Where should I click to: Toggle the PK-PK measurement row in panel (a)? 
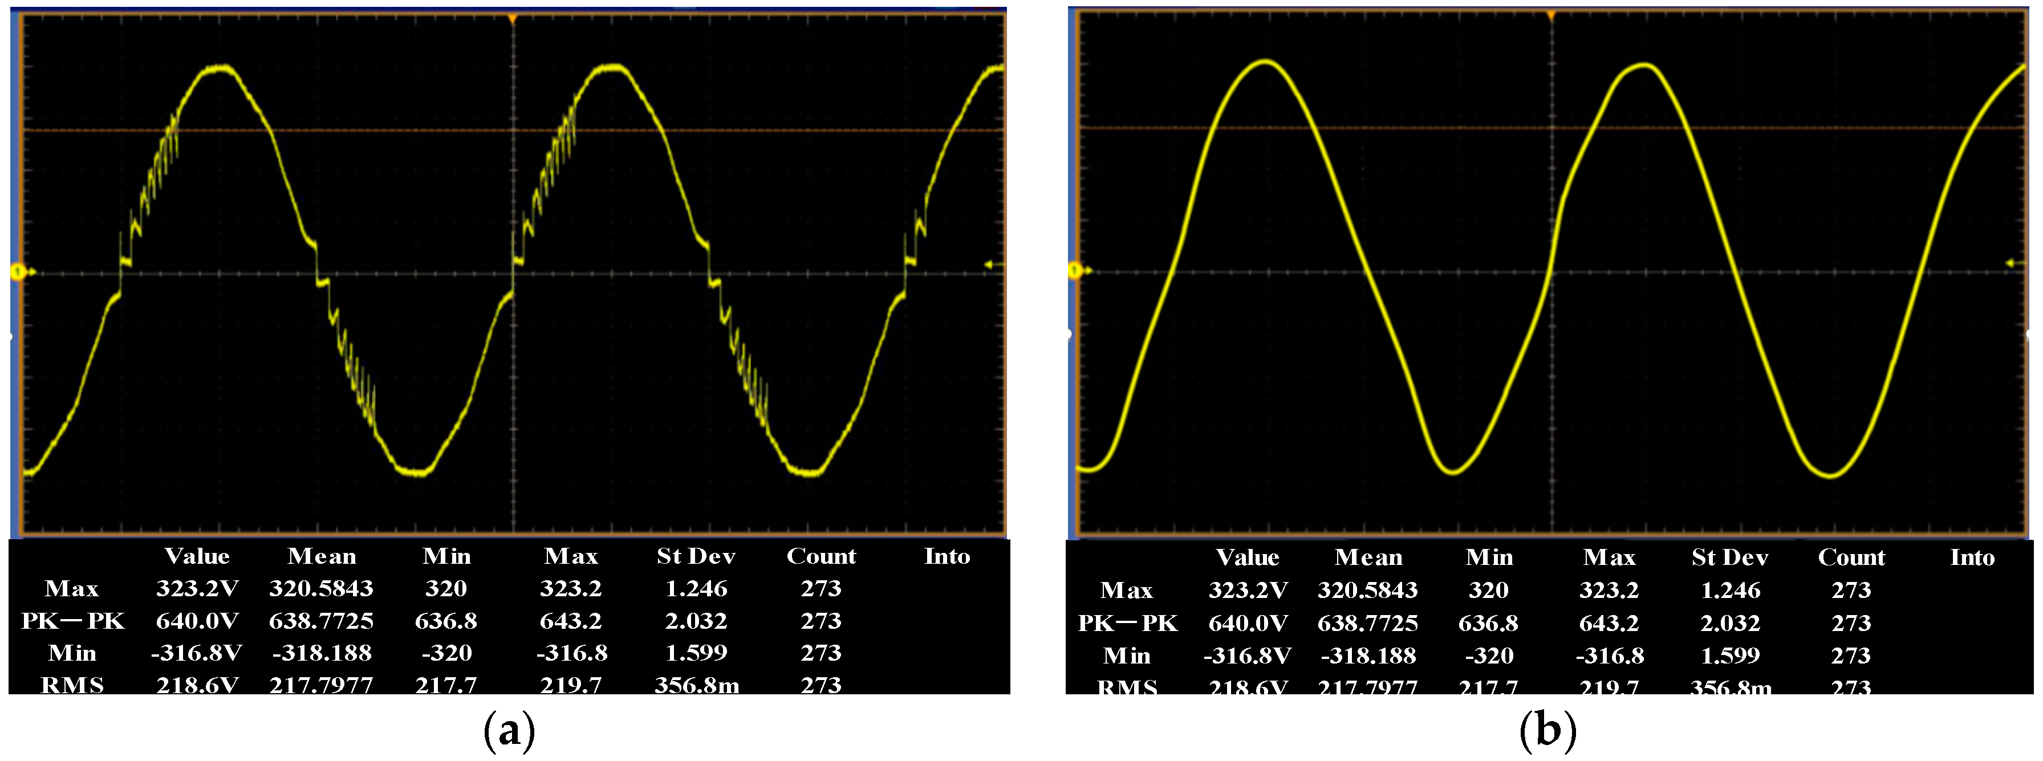pyautogui.click(x=73, y=621)
